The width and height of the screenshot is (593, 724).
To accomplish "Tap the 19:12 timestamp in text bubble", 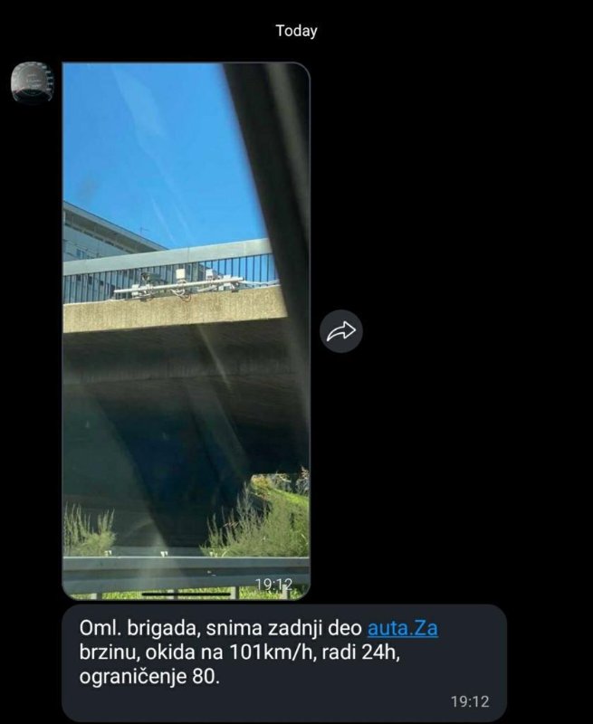I will [x=470, y=702].
